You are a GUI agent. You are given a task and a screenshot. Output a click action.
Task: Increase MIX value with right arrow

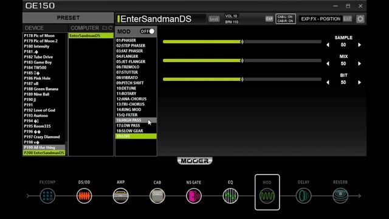[359, 64]
